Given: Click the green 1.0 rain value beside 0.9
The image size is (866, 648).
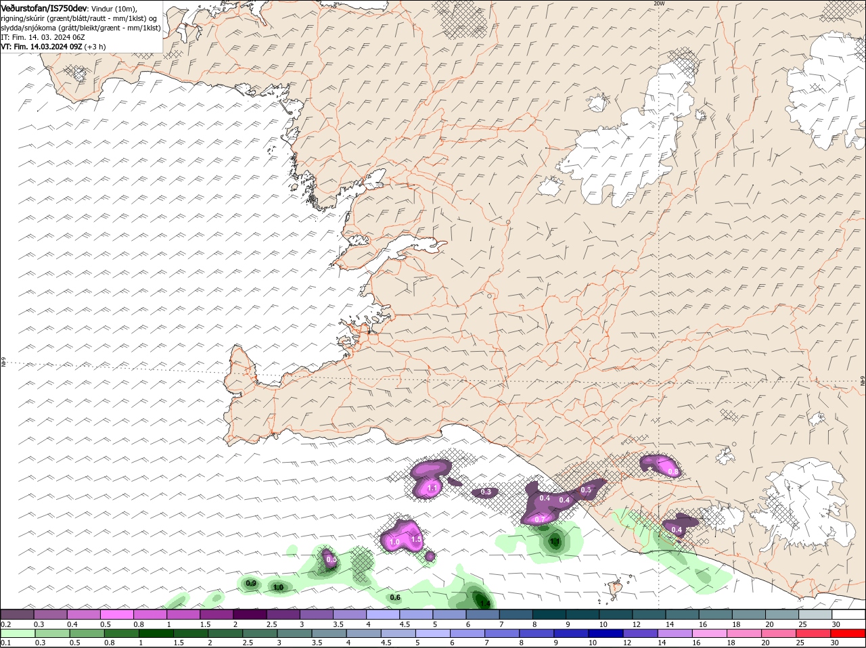Looking at the screenshot, I should pyautogui.click(x=278, y=588).
